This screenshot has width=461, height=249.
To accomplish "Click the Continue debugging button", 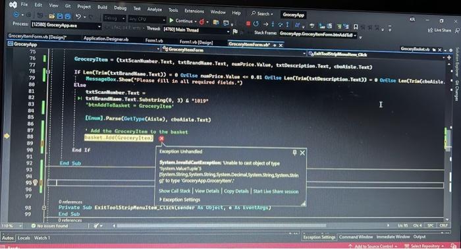I will [x=180, y=21].
